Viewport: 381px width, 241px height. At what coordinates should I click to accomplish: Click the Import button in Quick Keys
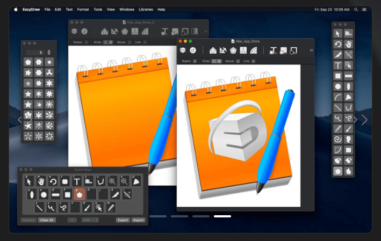coord(138,220)
